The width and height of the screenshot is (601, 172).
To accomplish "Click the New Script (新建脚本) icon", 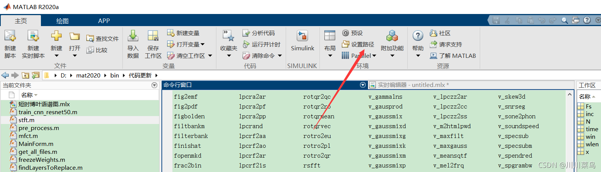I will (10, 36).
